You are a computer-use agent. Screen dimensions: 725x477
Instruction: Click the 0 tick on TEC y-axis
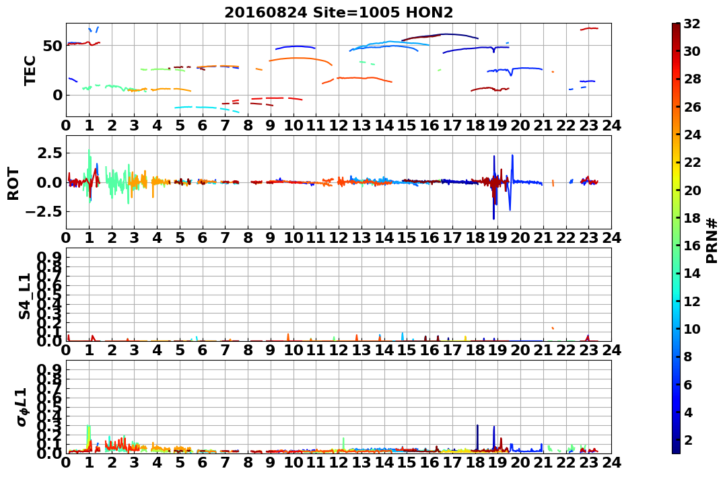57,96
